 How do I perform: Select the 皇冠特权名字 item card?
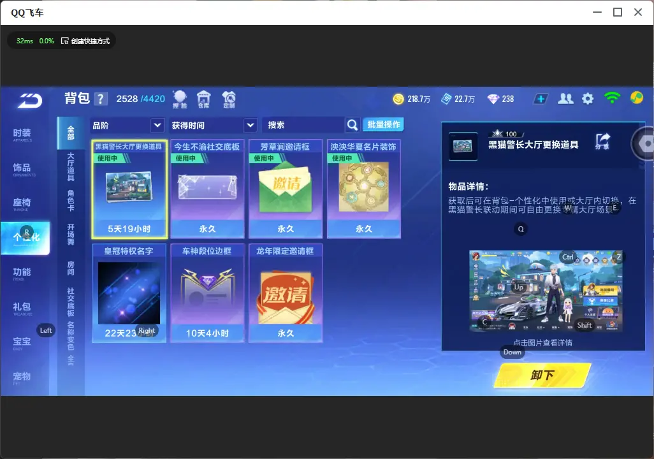(x=129, y=293)
